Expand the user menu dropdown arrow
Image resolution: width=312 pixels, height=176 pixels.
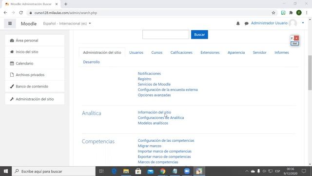coord(303,23)
